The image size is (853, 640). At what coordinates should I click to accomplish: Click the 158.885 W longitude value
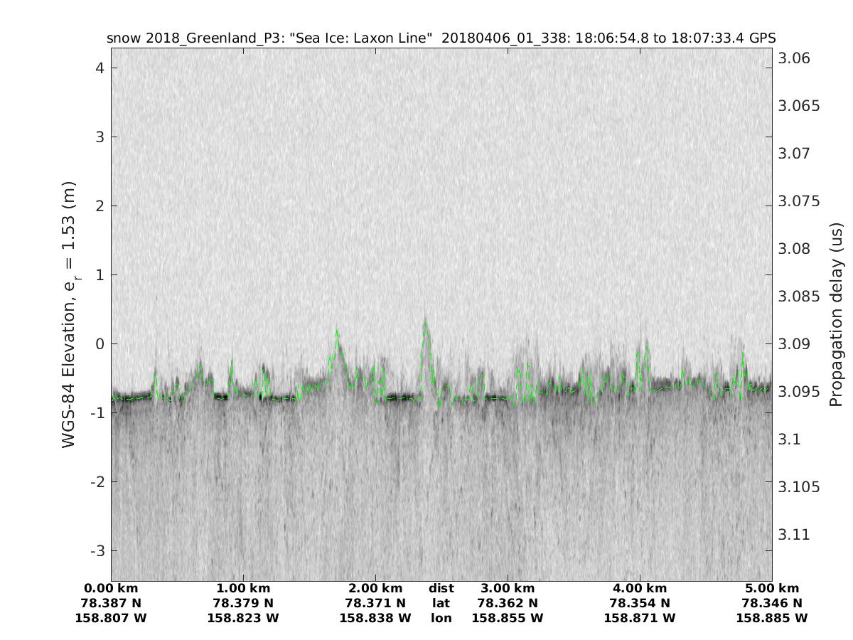772,619
